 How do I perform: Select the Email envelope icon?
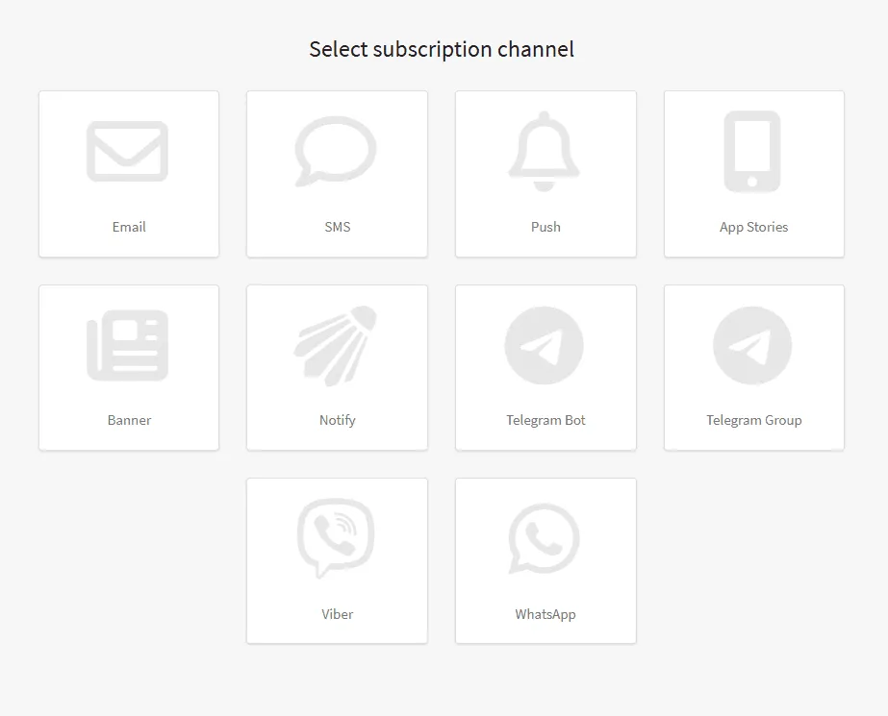[127, 152]
